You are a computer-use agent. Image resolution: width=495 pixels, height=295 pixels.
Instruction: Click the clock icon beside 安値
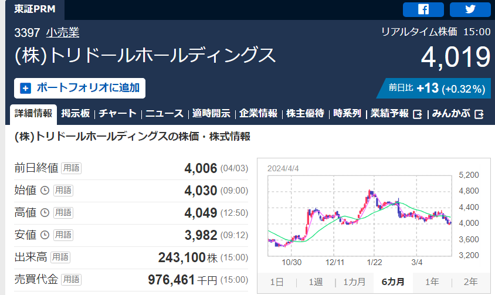point(45,235)
